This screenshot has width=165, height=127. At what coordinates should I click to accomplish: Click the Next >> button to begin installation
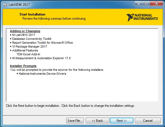[x=122, y=120]
